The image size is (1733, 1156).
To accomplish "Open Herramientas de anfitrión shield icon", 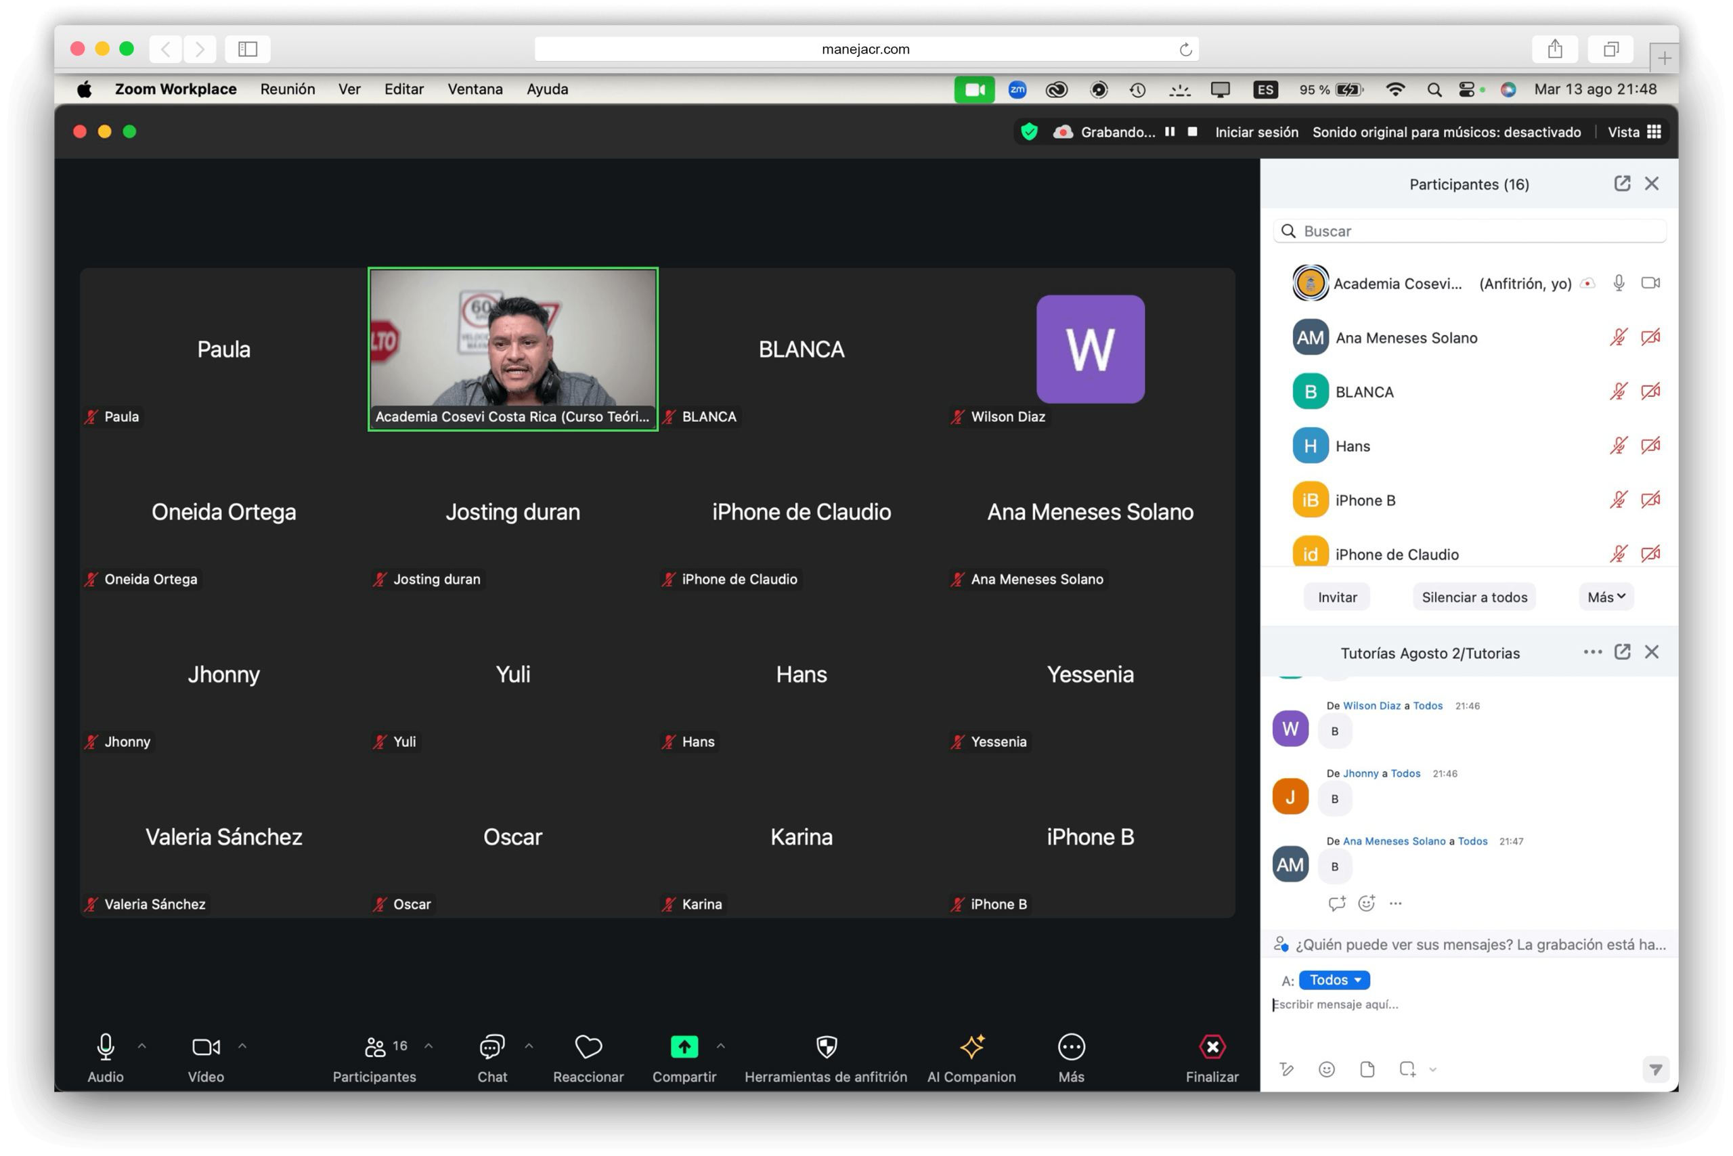I will tap(826, 1046).
